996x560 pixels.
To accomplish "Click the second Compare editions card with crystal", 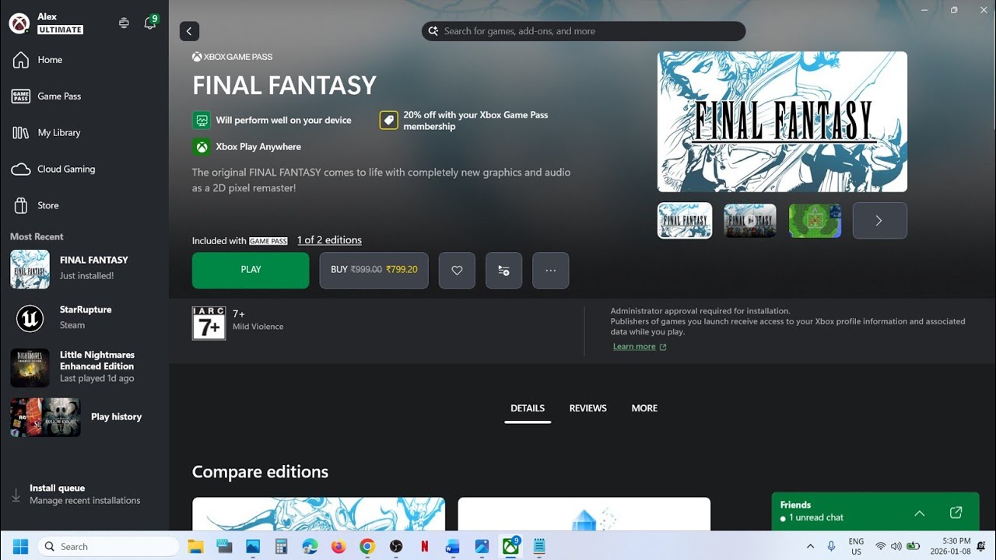I will click(584, 514).
